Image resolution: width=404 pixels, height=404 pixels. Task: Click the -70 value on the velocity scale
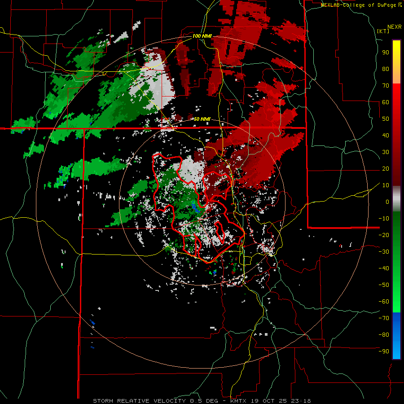[x=384, y=318]
